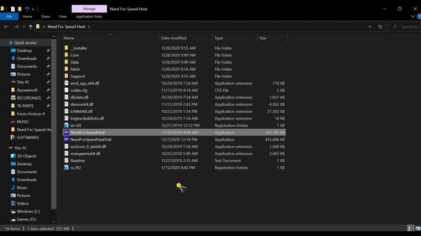This screenshot has height=236, width=421.
Task: Click the undo icon in title bar
Action: 27,9
